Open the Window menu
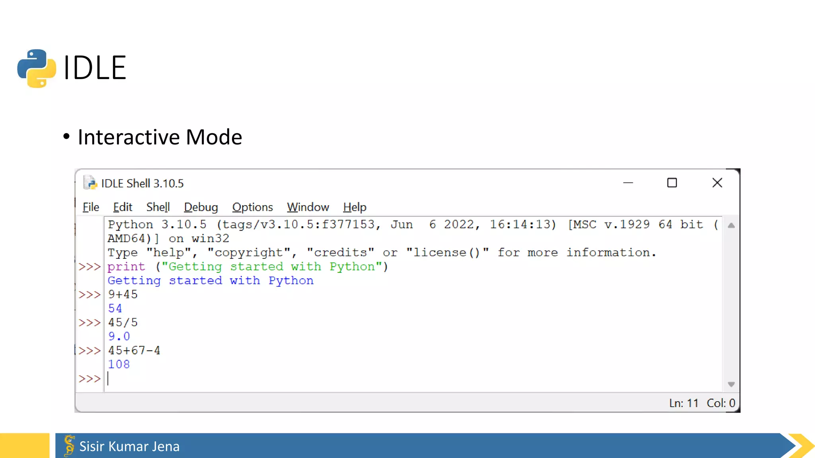The image size is (815, 458). click(308, 207)
